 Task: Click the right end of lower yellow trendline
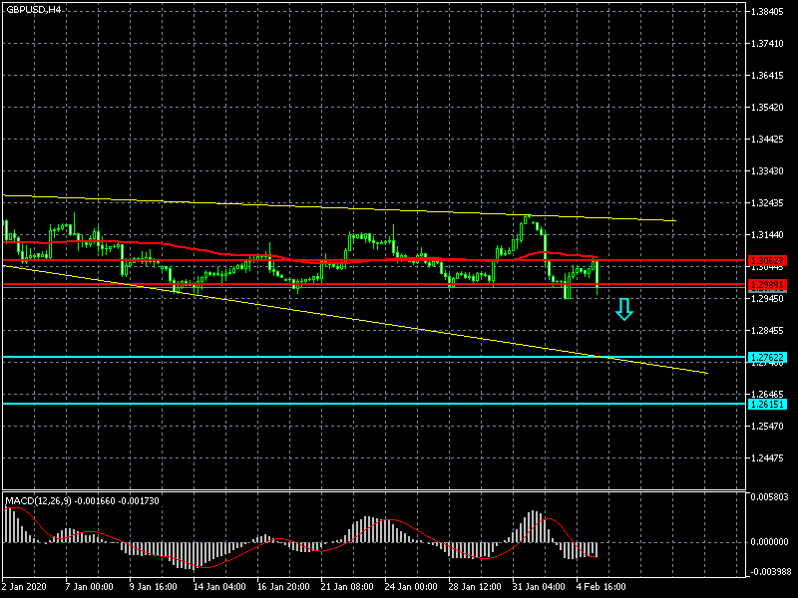coord(706,373)
